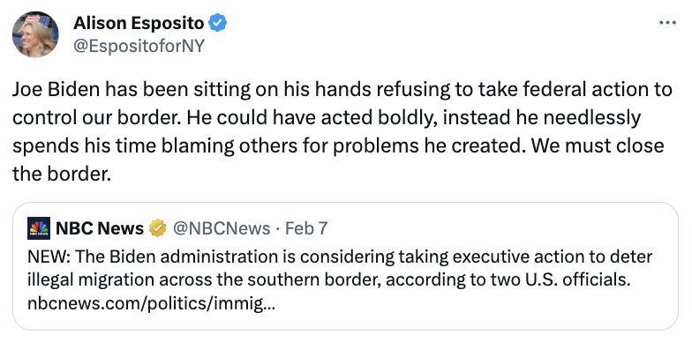Screen dimensions: 692x342
Task: Select the main tweet text about Joe Biden
Action: 342,132
